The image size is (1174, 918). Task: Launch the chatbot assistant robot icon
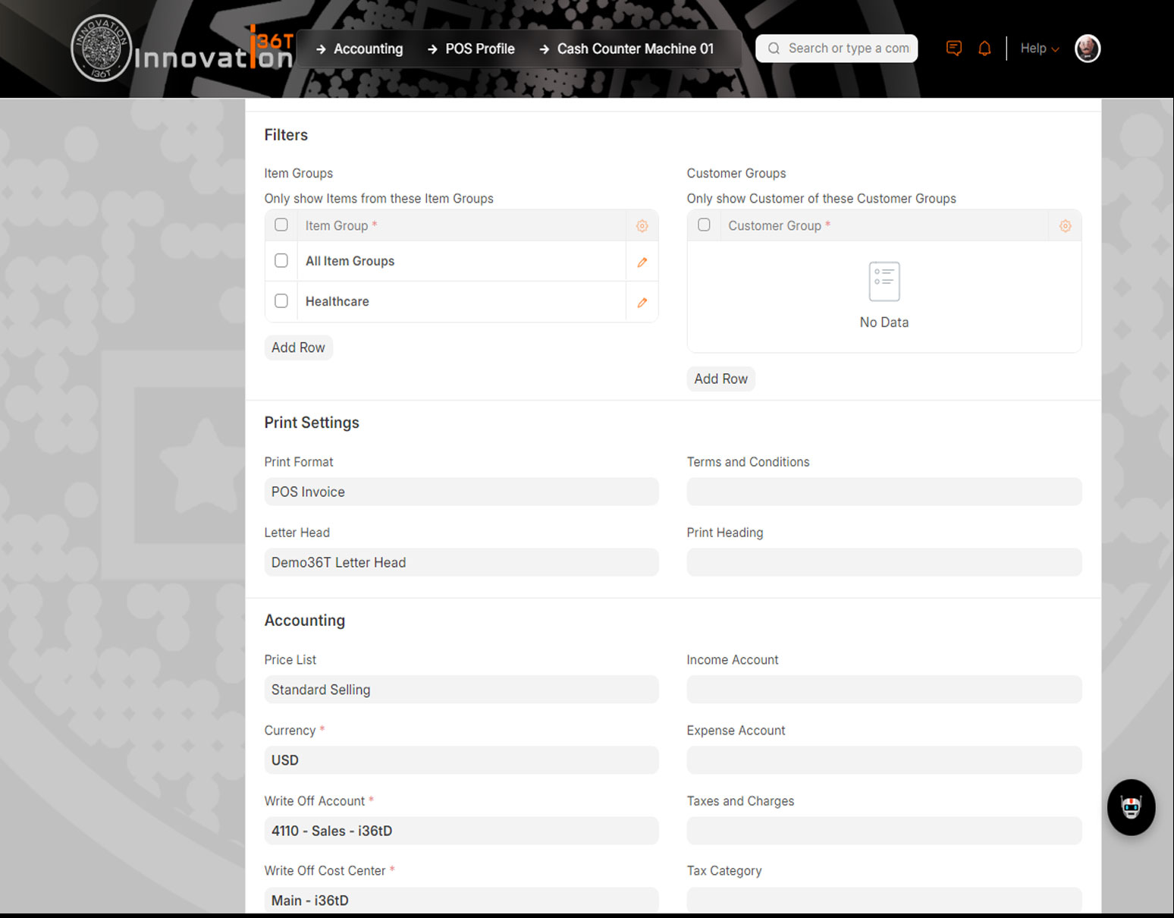[x=1131, y=807]
